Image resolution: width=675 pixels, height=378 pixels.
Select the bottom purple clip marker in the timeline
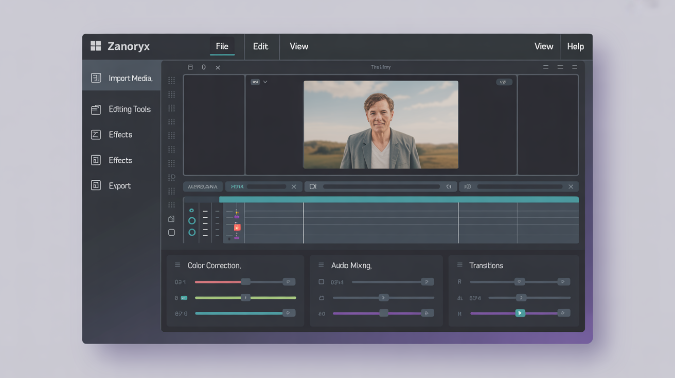click(237, 237)
